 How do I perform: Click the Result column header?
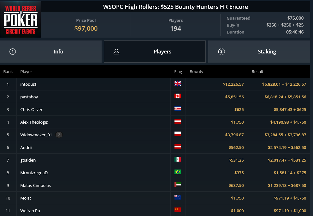tap(257, 71)
